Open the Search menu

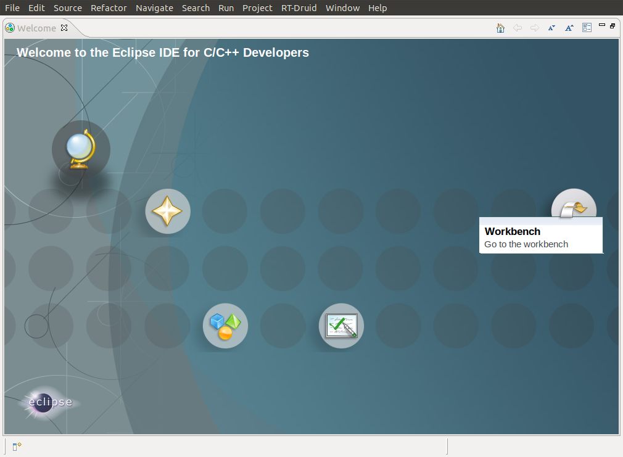(x=196, y=8)
